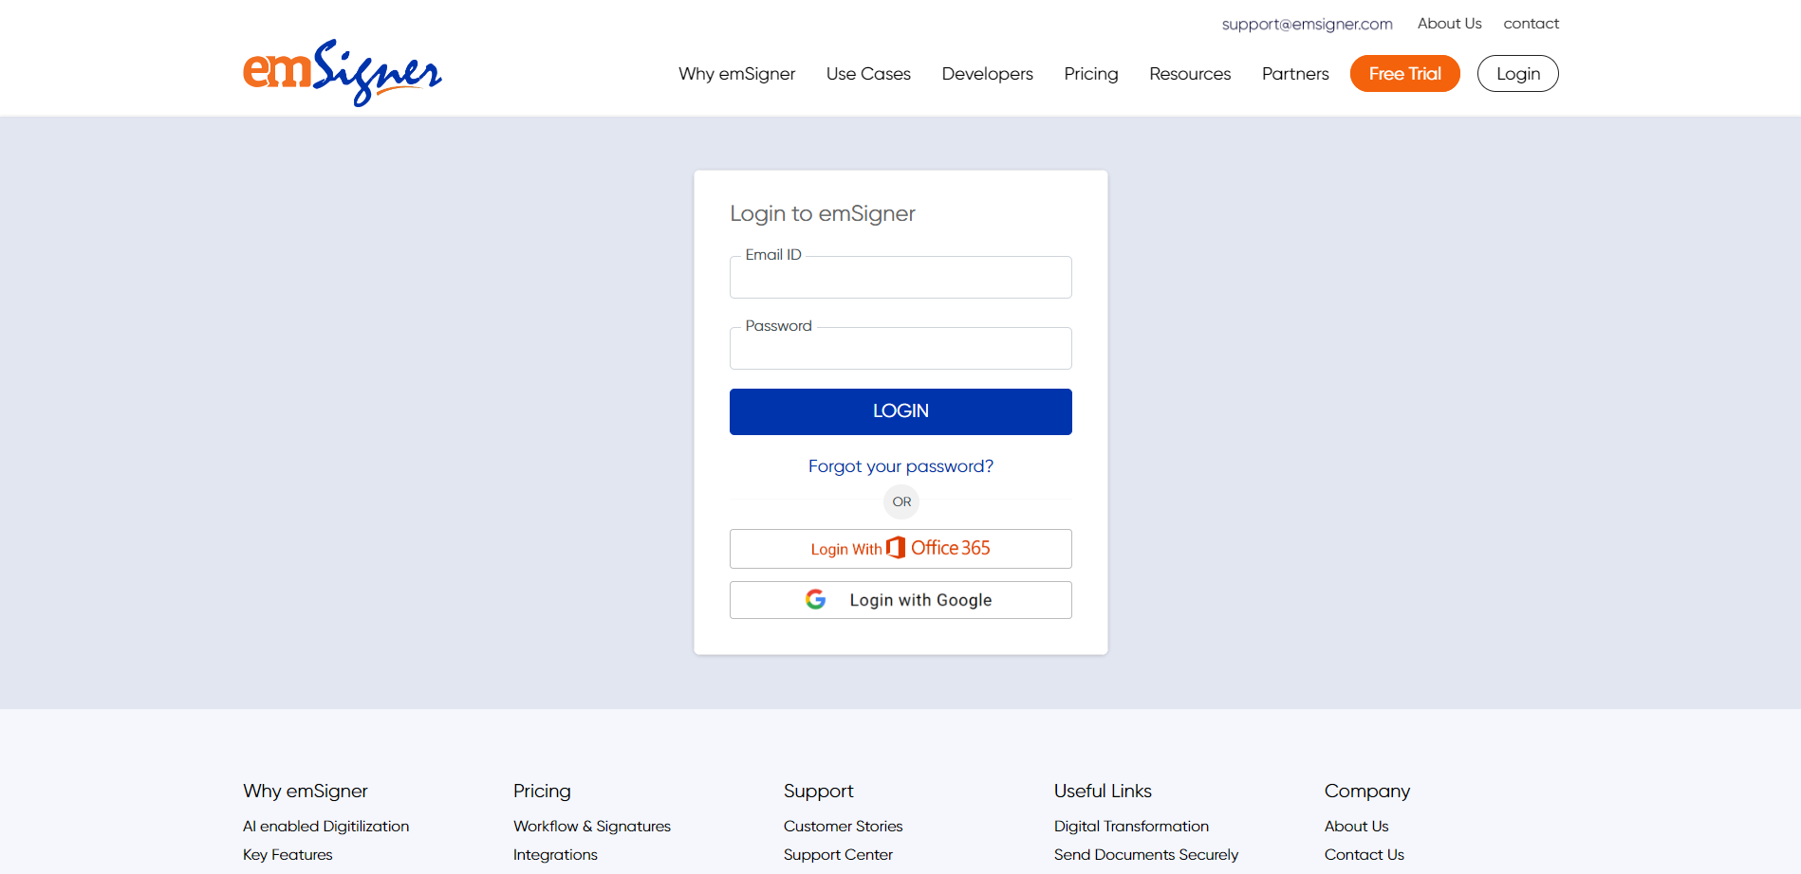Image resolution: width=1801 pixels, height=874 pixels.
Task: Open the contact link in top bar
Action: click(1531, 24)
